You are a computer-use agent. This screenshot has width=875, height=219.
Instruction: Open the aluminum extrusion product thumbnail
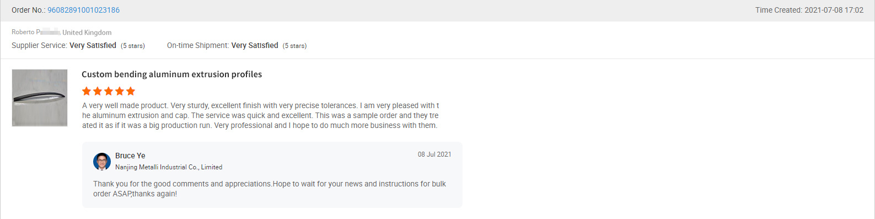(x=40, y=98)
